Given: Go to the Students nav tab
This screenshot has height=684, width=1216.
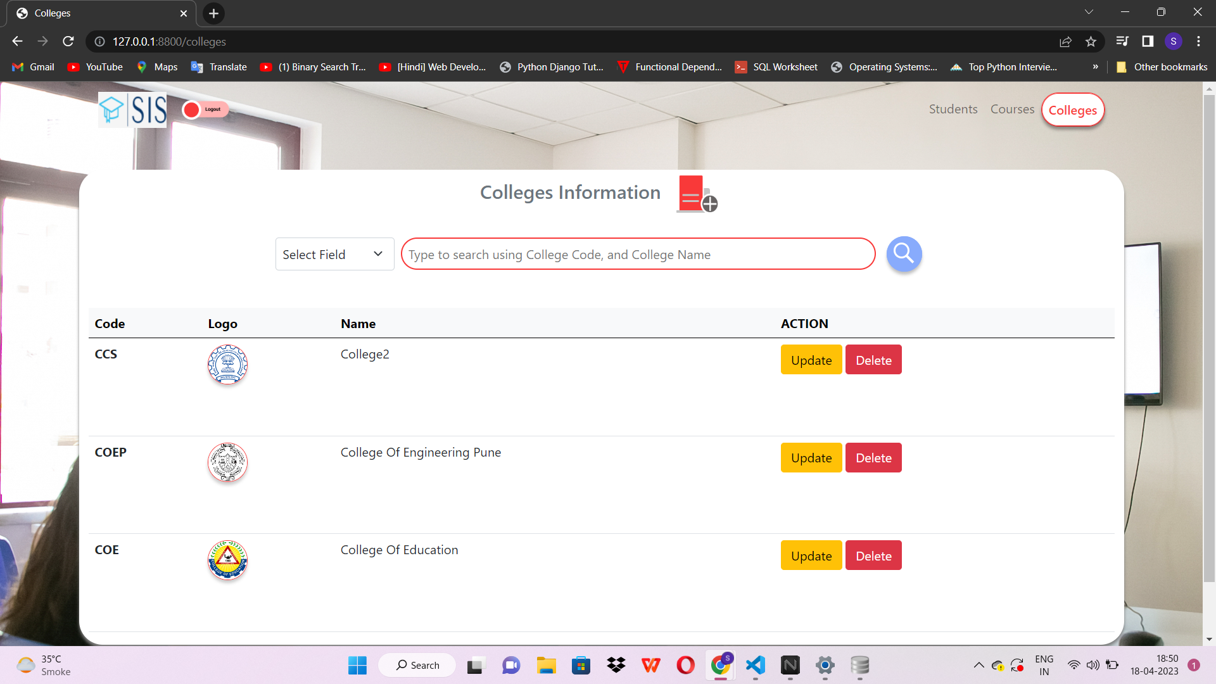Looking at the screenshot, I should coord(953,109).
